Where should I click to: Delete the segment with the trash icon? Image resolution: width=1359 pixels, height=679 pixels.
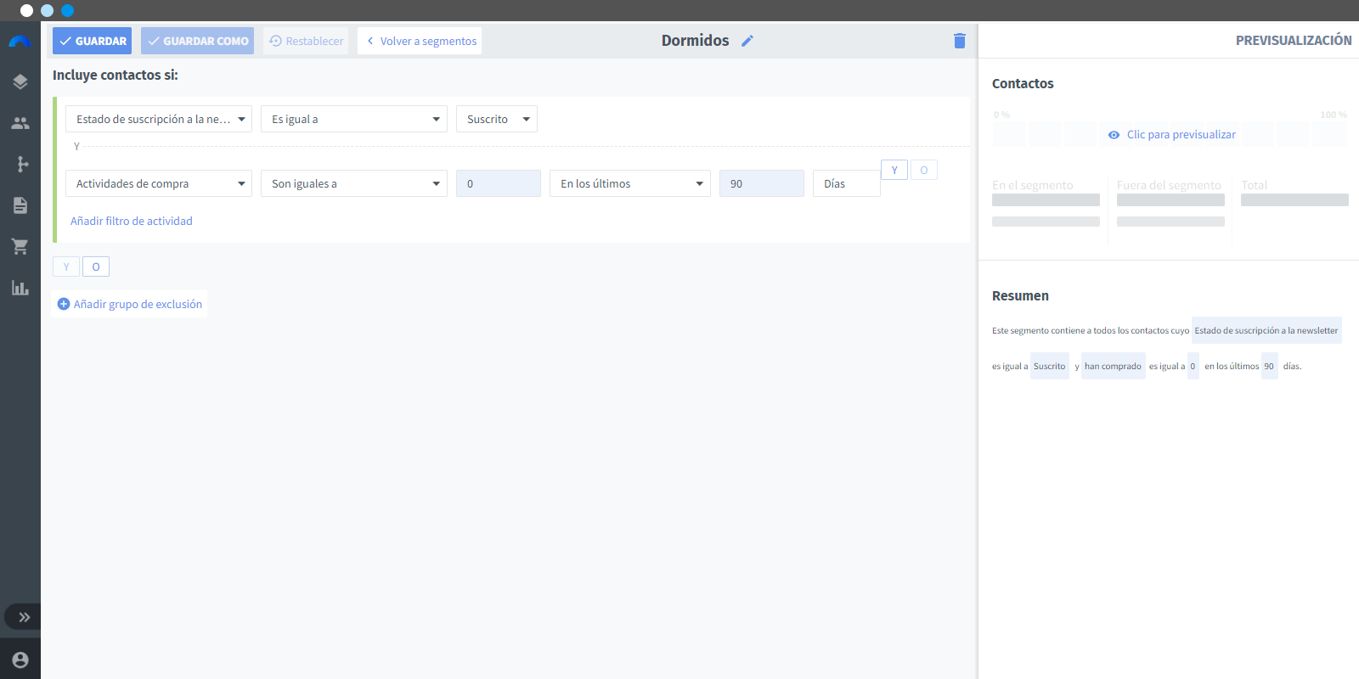960,41
